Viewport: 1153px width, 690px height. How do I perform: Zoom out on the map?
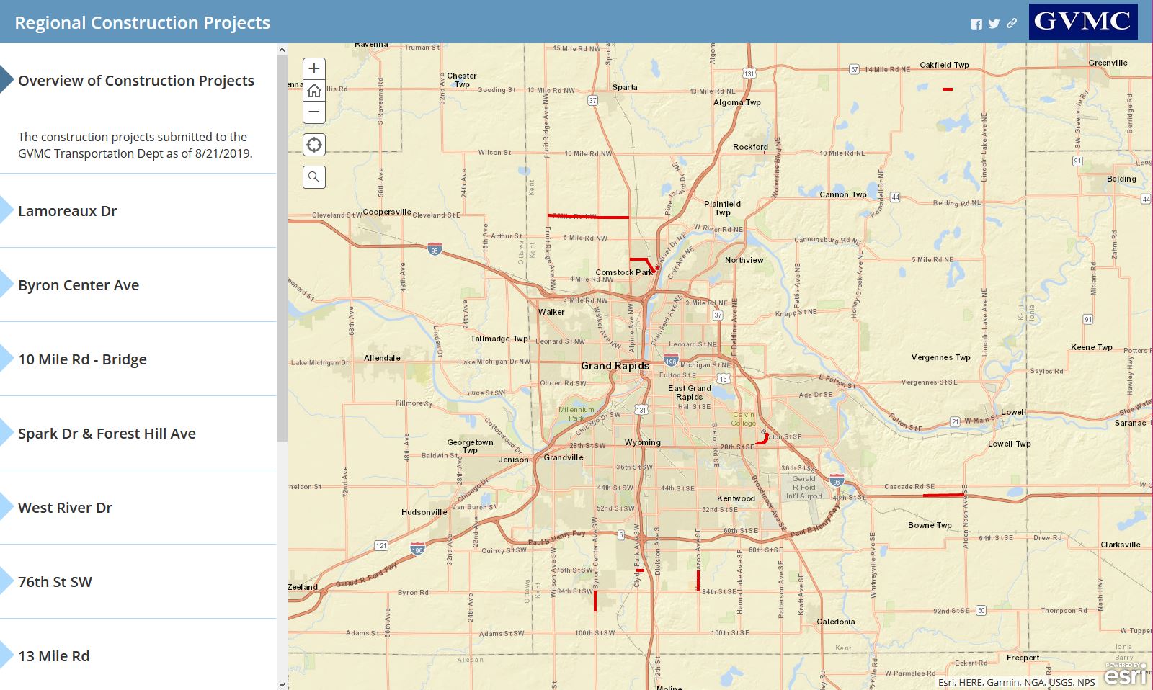pyautogui.click(x=314, y=112)
